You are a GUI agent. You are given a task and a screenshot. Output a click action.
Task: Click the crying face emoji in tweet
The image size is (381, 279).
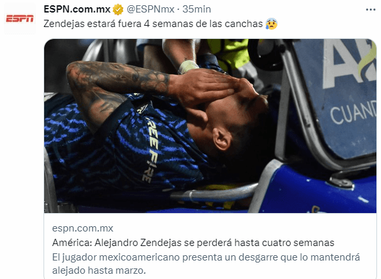[272, 24]
